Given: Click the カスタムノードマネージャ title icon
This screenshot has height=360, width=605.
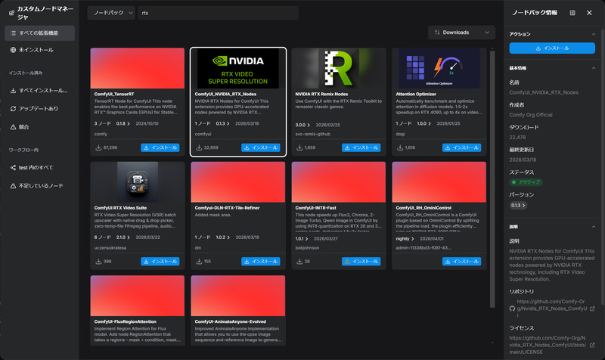Looking at the screenshot, I should [11, 13].
